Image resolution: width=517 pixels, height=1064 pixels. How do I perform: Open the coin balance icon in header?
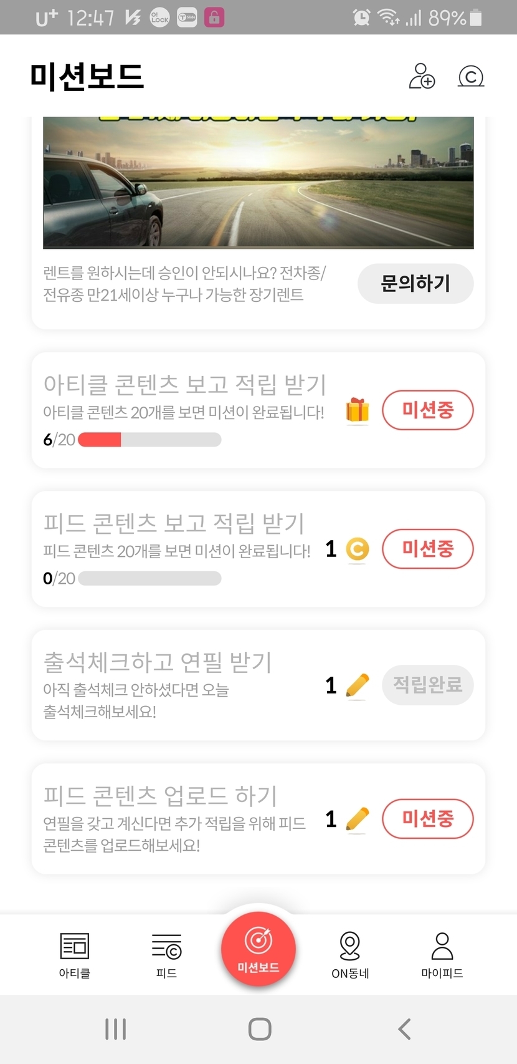(471, 77)
